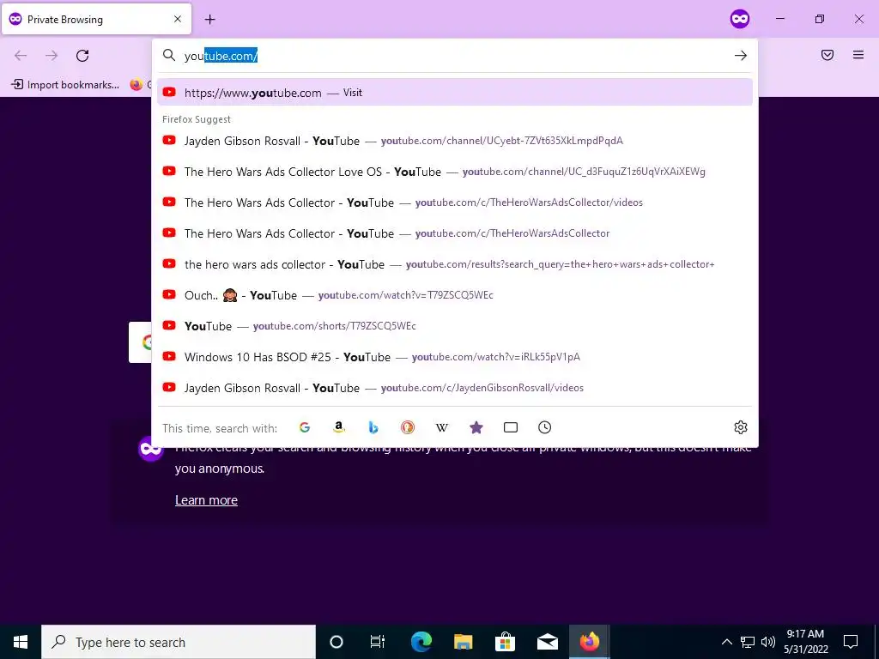879x659 pixels.
Task: Click the Type here to search box
Action: [x=179, y=642]
